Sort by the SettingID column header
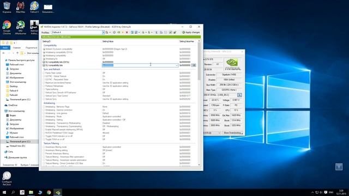Viewport: 349px width, 196px height. [x=46, y=41]
